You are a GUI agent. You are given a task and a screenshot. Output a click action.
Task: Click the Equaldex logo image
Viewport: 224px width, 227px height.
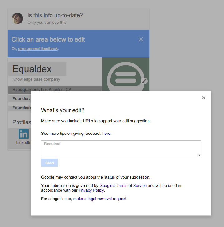pos(126,74)
